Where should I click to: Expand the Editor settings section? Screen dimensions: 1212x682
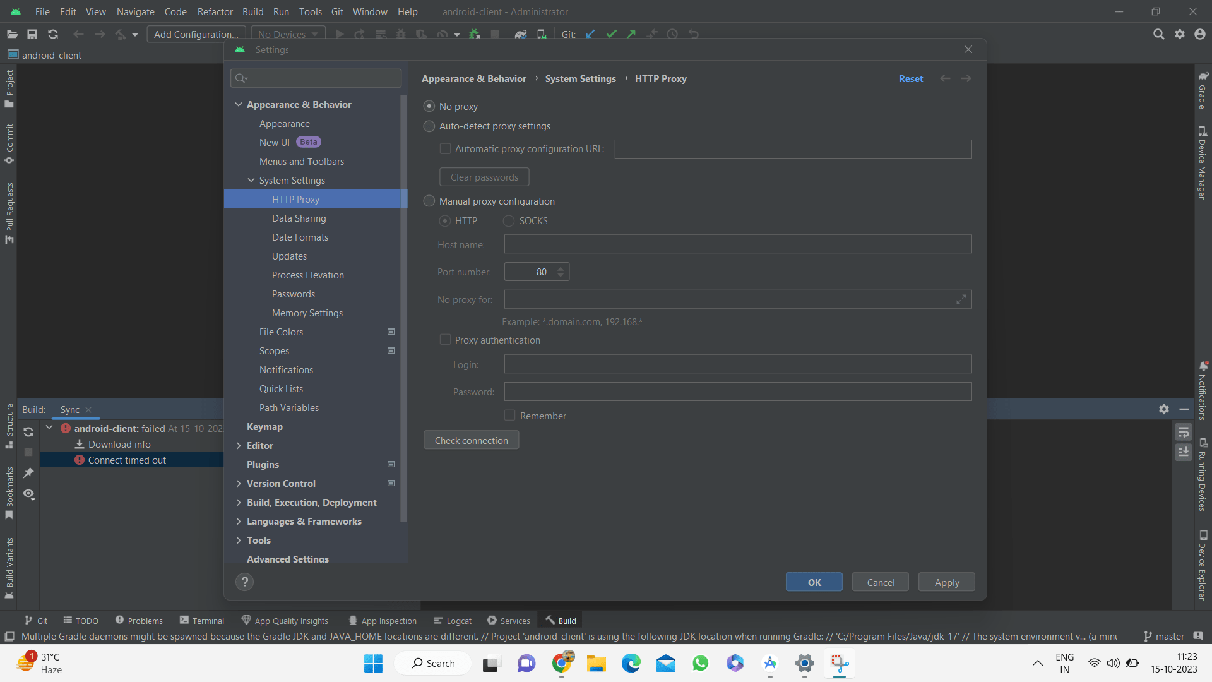[239, 446]
